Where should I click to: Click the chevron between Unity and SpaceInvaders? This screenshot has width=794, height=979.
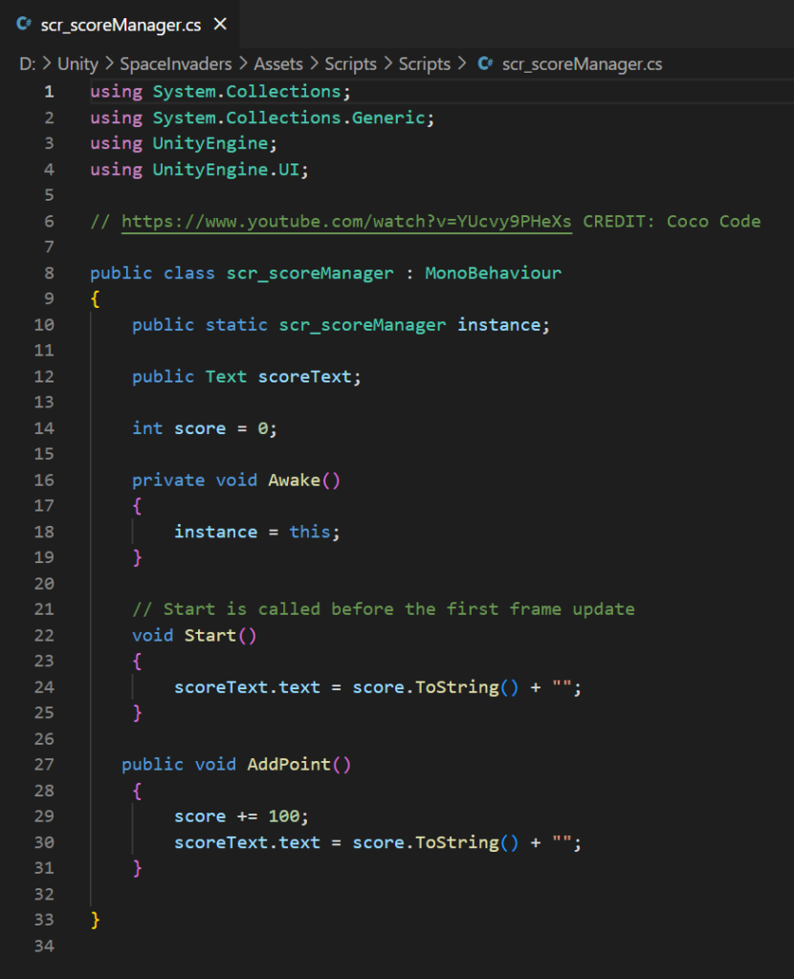click(x=109, y=64)
